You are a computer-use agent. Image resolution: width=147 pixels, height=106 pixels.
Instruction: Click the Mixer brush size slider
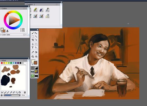[x=12, y=95]
